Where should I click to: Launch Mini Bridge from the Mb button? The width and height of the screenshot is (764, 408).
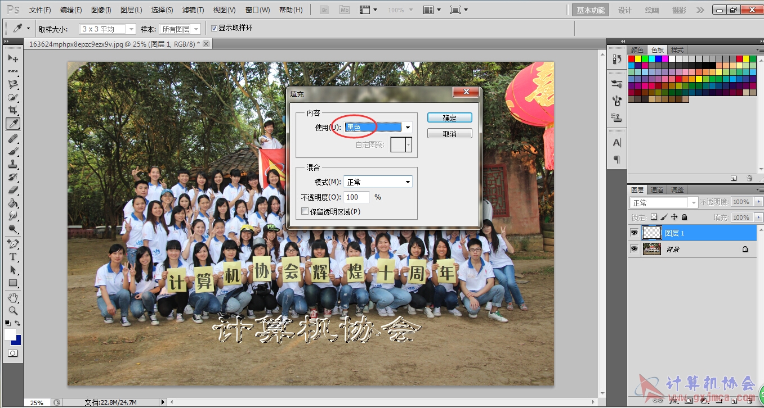click(x=345, y=10)
